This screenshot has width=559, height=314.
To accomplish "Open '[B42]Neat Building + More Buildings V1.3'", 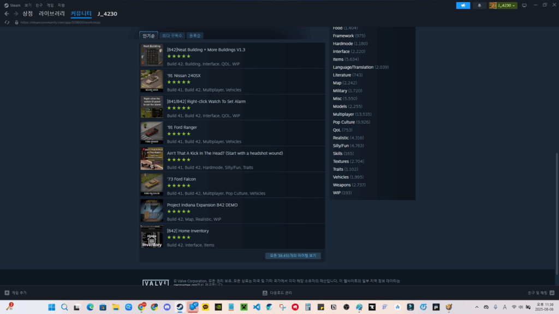I will 206,50.
